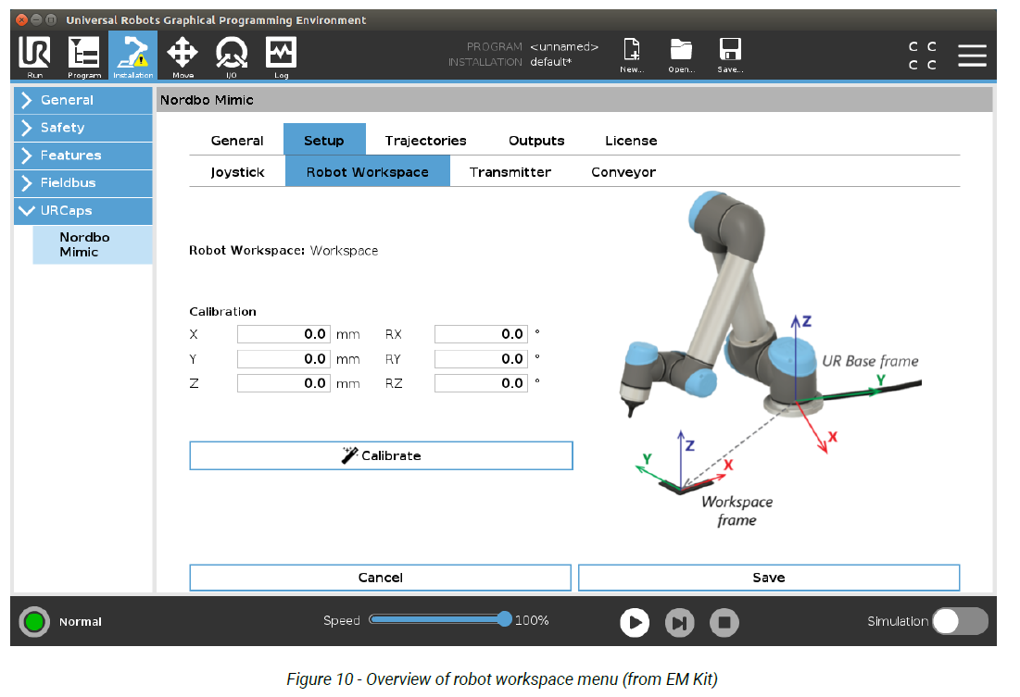The image size is (1020, 697).
Task: Expand the Safety sidebar section
Action: click(83, 128)
